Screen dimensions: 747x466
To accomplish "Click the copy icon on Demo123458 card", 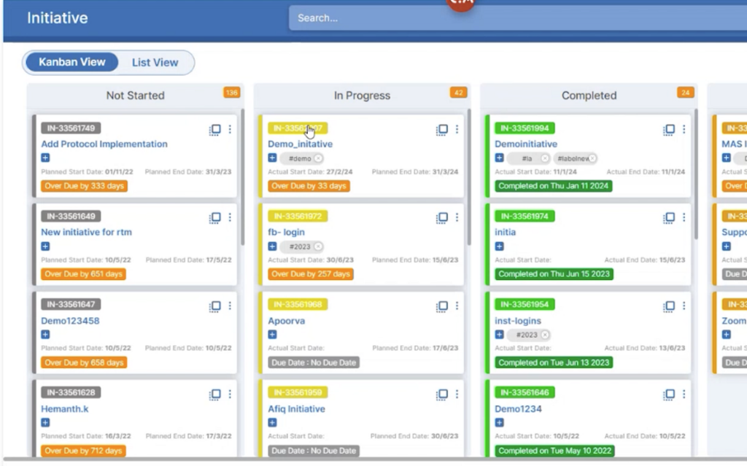I will tap(215, 306).
